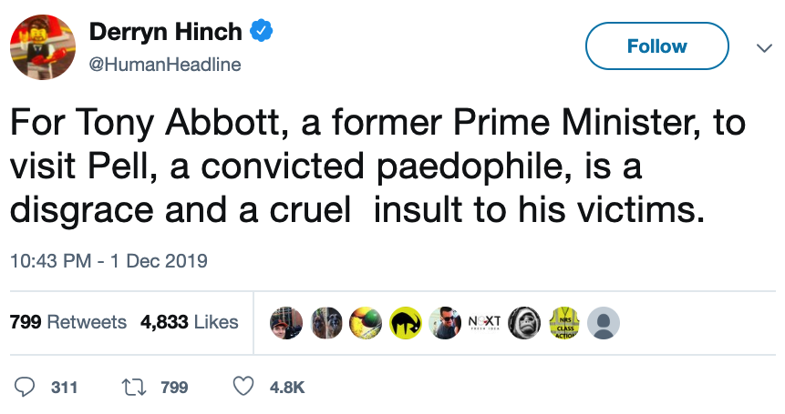This screenshot has height=414, width=785.
Task: Click the sunglasses man liker avatar
Action: pyautogui.click(x=445, y=322)
